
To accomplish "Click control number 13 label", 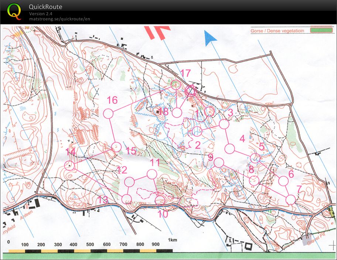I will (103, 200).
